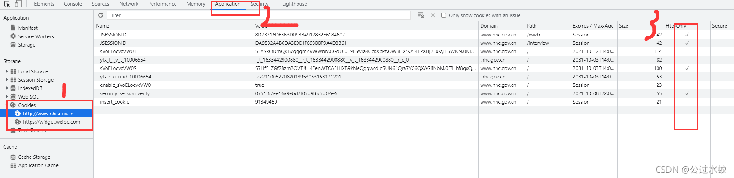The width and height of the screenshot is (734, 178).
Task: Click value 8D73716DE363D09BB4912832E6184607
Action: (x=300, y=35)
